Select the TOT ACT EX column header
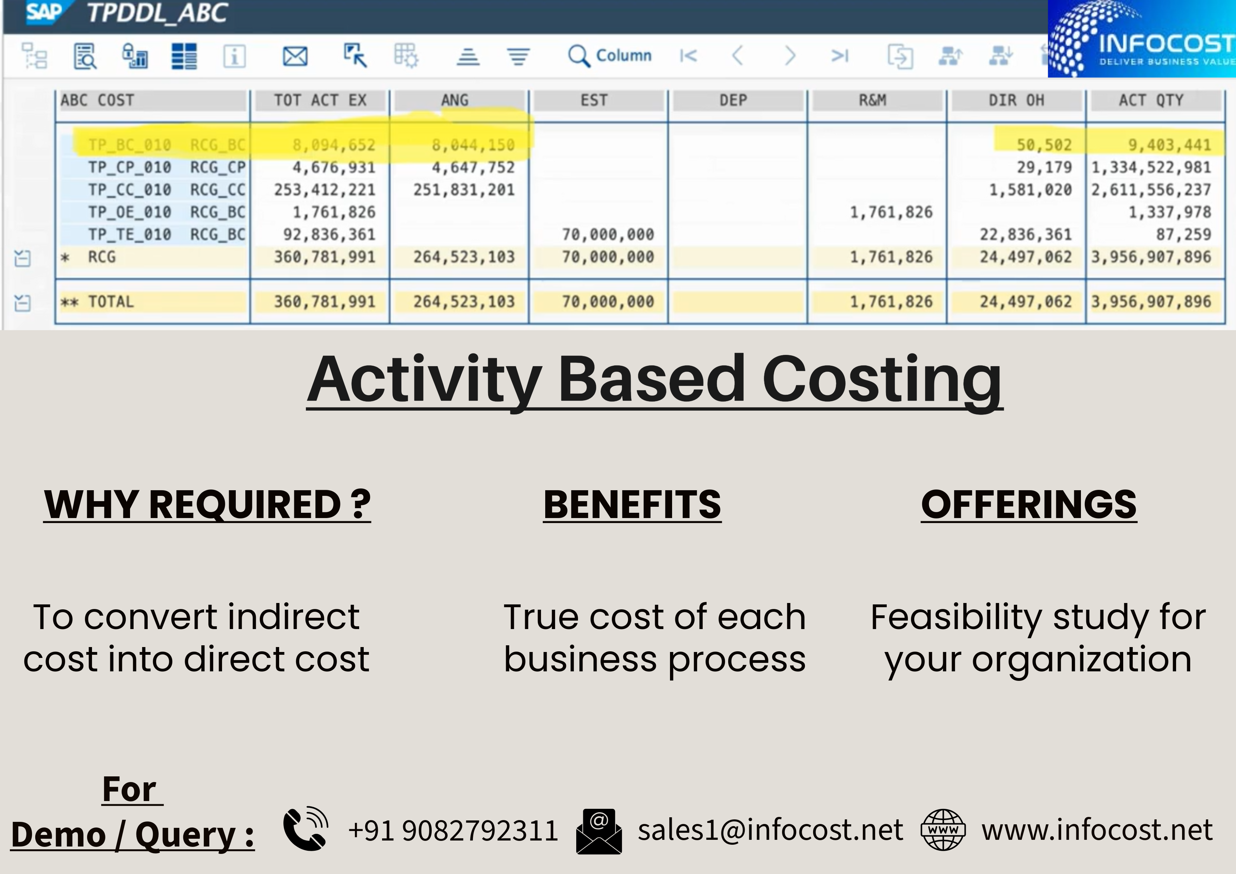The height and width of the screenshot is (874, 1236). tap(320, 100)
